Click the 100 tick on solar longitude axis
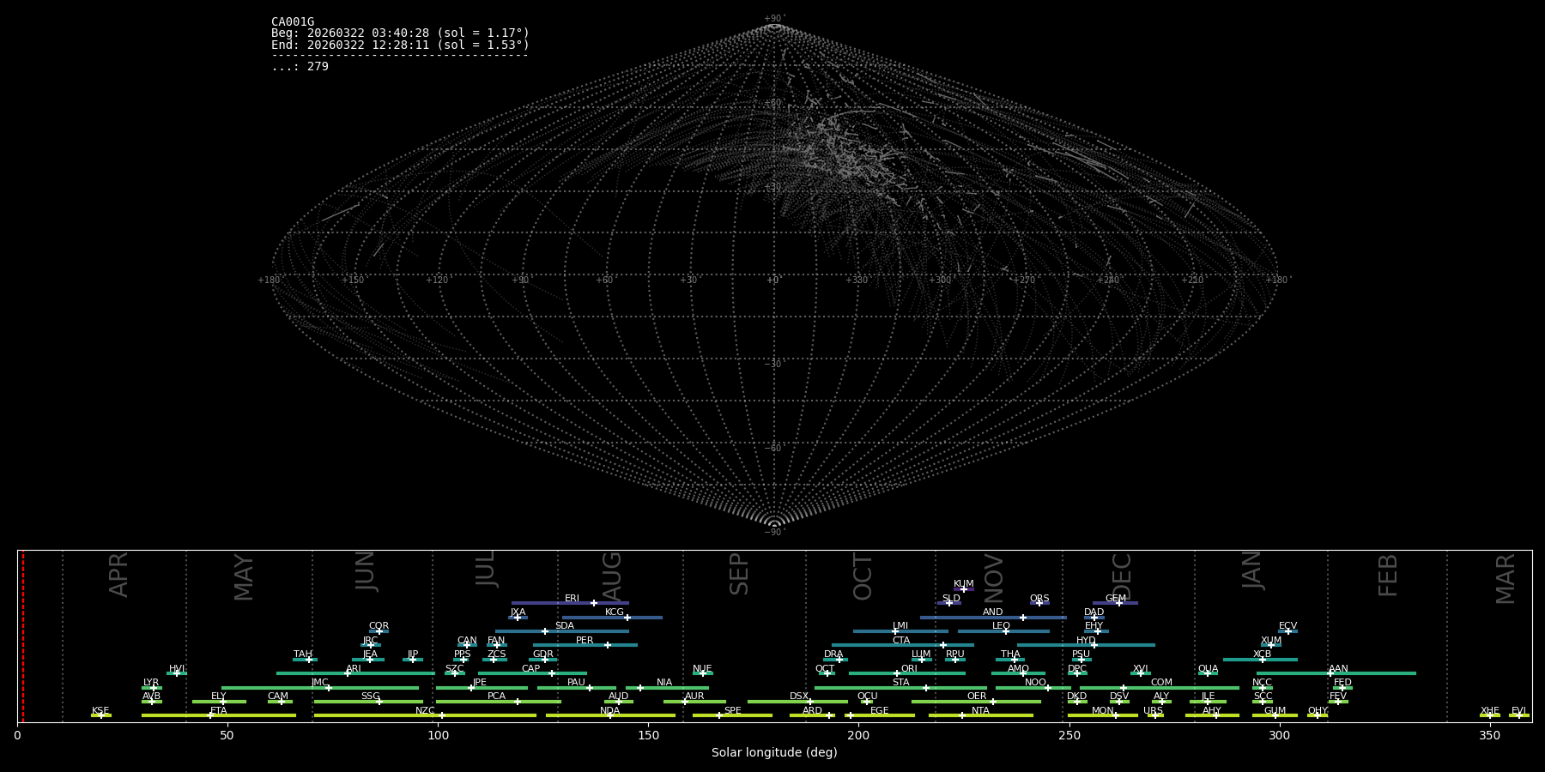1545x772 pixels. [x=438, y=736]
